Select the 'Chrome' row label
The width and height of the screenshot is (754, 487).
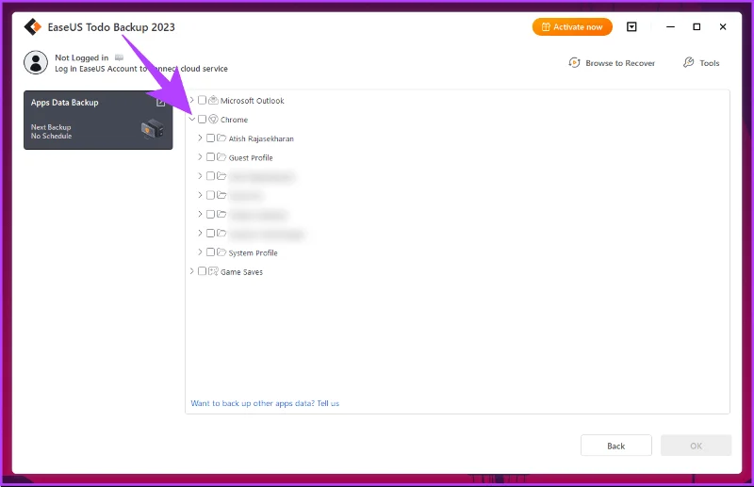pos(234,120)
